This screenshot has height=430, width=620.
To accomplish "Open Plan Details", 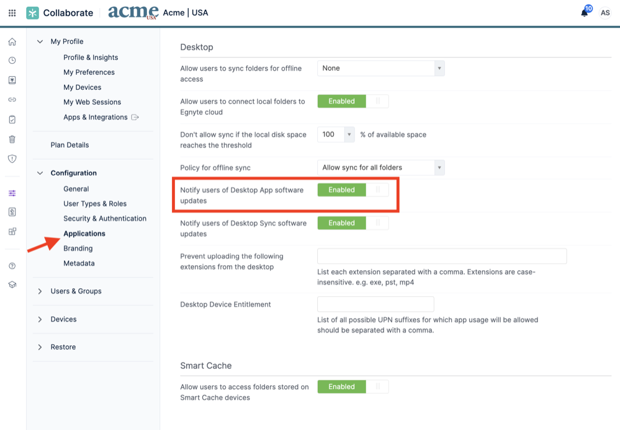I will (x=70, y=145).
